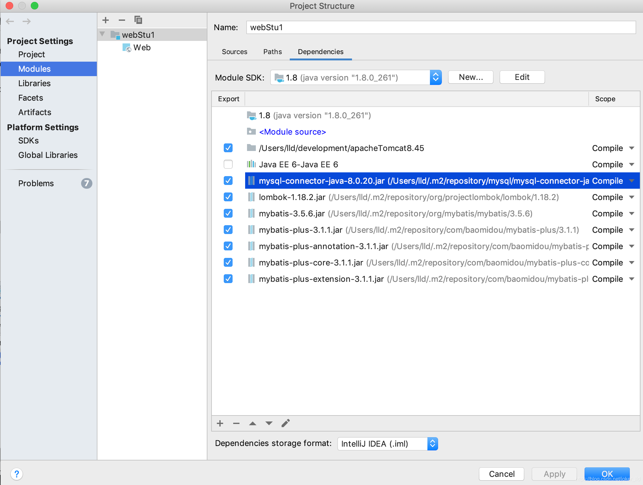Toggle checkbox for Java EE 6 dependency
The height and width of the screenshot is (485, 643).
tap(228, 164)
